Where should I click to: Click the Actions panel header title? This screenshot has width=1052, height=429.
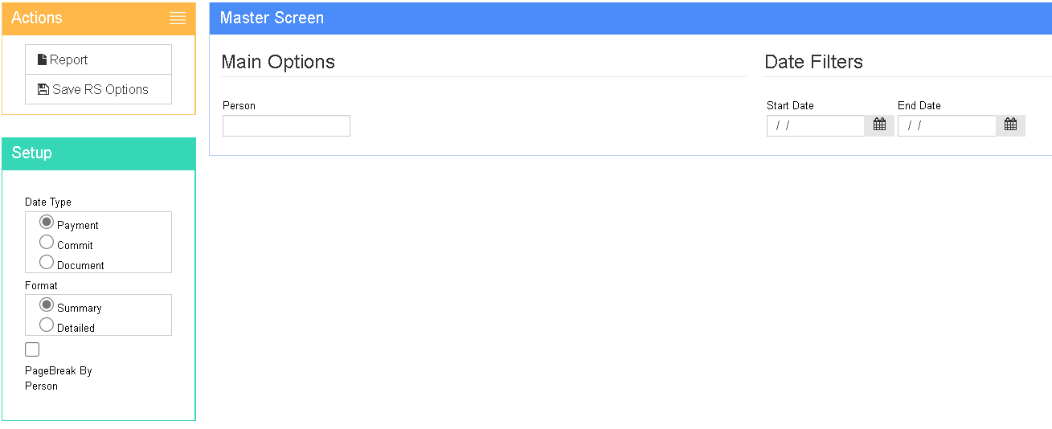[37, 18]
